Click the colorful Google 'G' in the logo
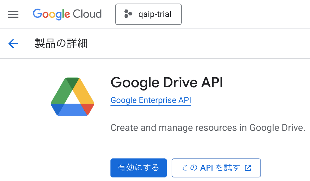 [37, 14]
